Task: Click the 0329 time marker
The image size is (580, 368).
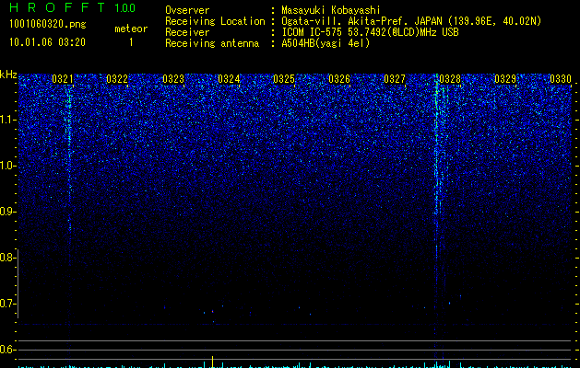Action: pyautogui.click(x=505, y=79)
